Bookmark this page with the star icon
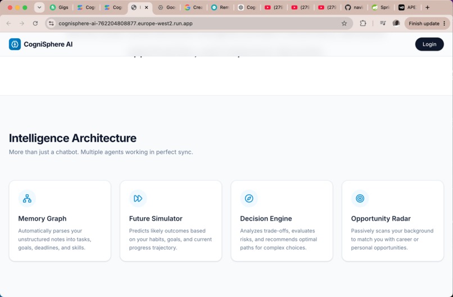The image size is (453, 297). pyautogui.click(x=344, y=24)
